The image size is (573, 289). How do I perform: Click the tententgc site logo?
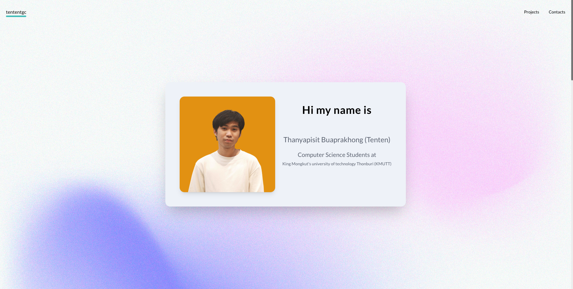pyautogui.click(x=16, y=12)
